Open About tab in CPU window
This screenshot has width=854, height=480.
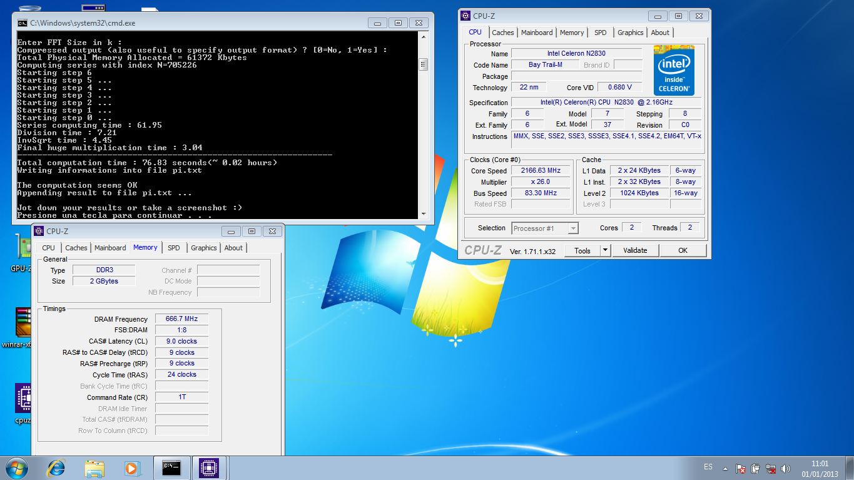click(660, 33)
